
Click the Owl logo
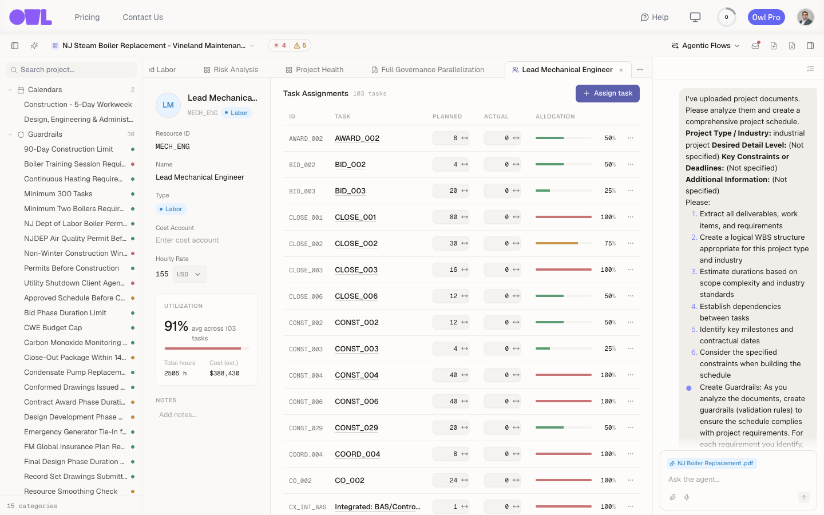[x=30, y=17]
